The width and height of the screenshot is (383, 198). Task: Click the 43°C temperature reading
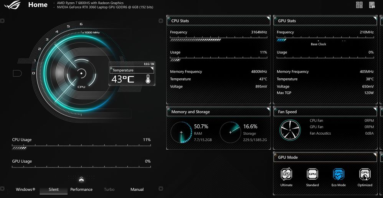click(x=123, y=79)
